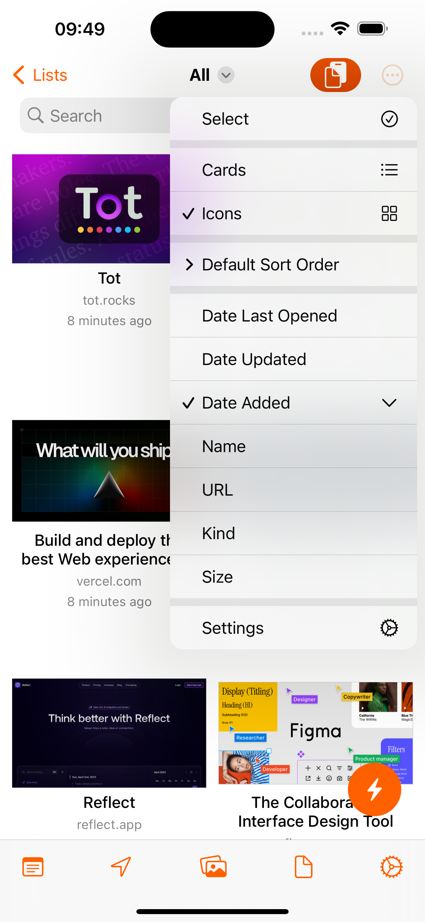Tap the Tot title
Viewport: 425px width, 922px height.
(109, 278)
